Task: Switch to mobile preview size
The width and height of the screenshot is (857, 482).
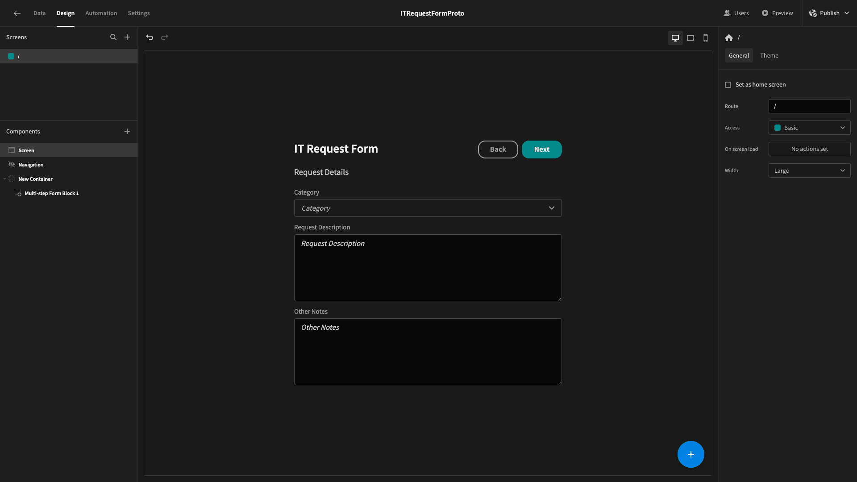Action: tap(706, 38)
